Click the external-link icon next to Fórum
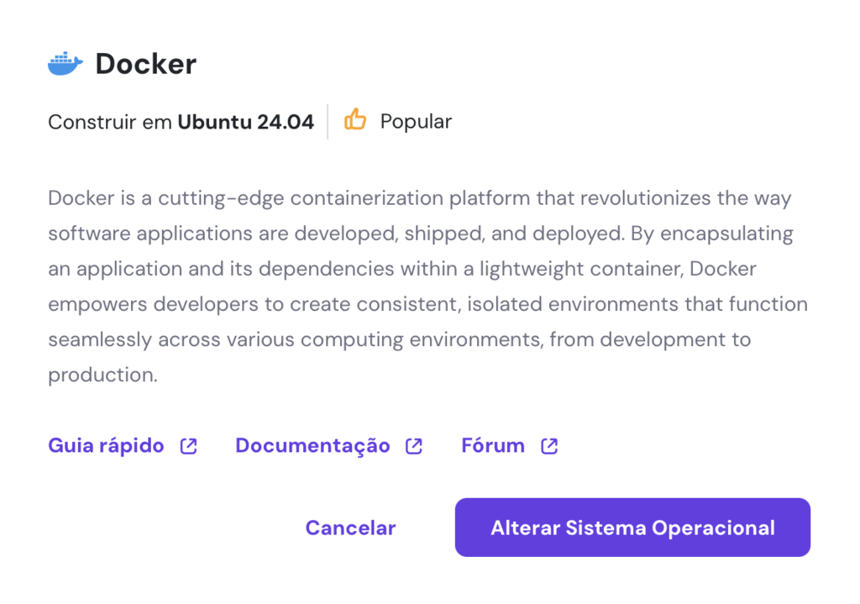 coord(548,445)
